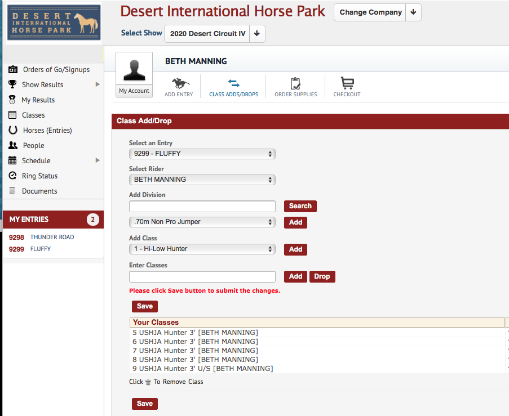Open My Results menu item
Screen dimensions: 509x416
tap(38, 100)
